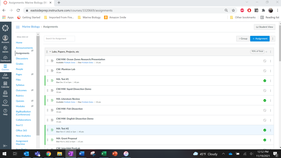
Task: Open the Canvas Account menu
Action: [5, 39]
